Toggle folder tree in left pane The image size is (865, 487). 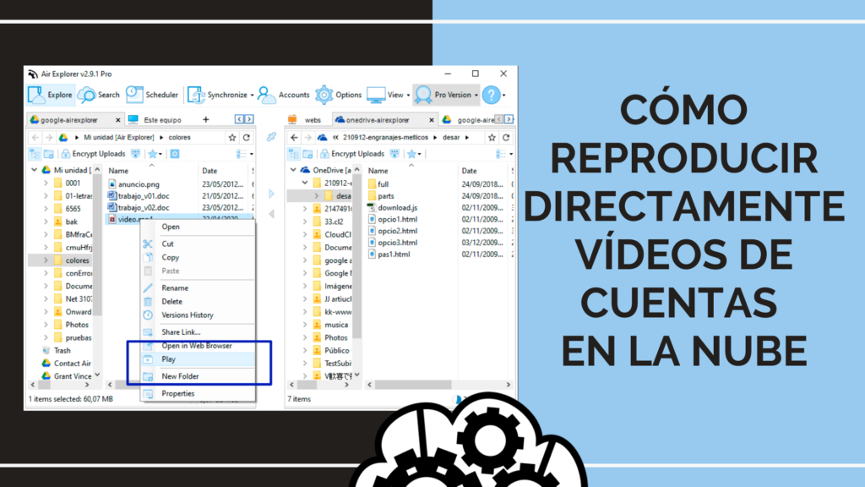pos(35,154)
